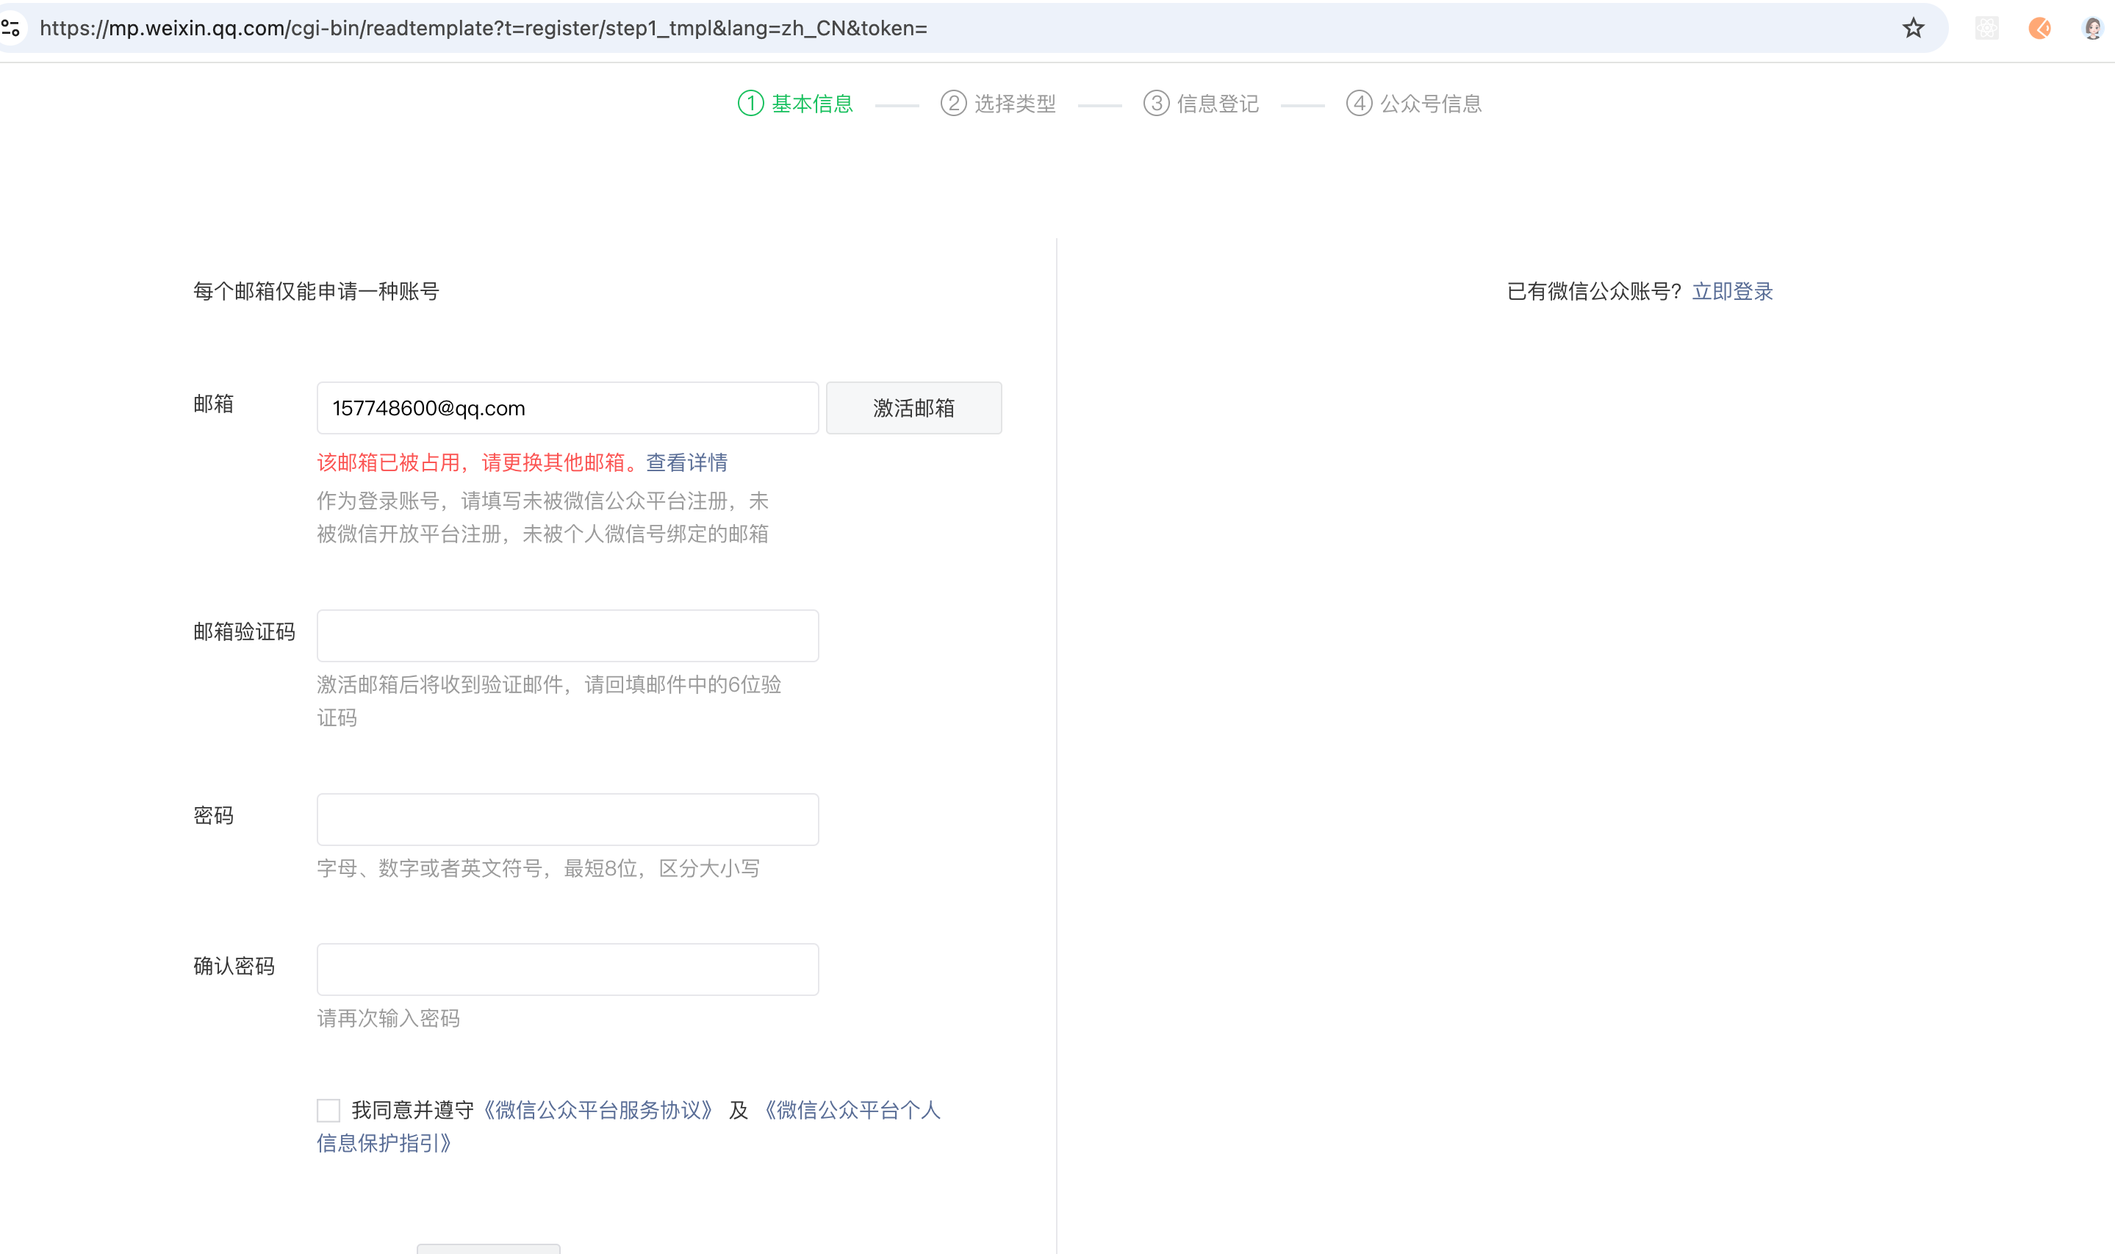
Task: Click the 邮箱验证码 input field
Action: [x=567, y=635]
